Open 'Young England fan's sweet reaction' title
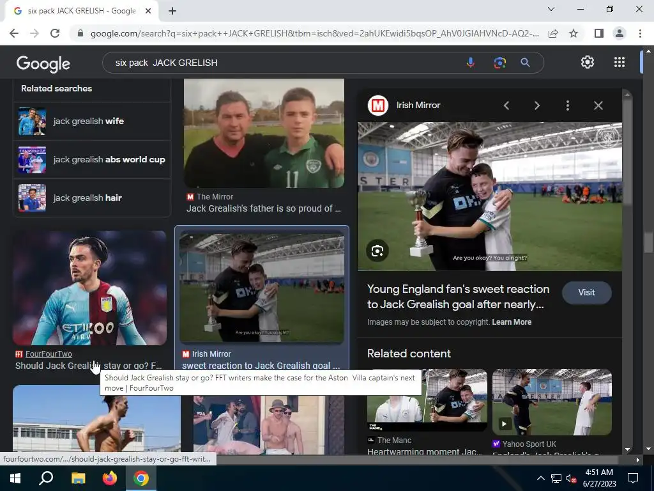The height and width of the screenshot is (491, 654). [458, 297]
